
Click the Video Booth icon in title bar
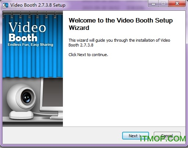pos(6,5)
